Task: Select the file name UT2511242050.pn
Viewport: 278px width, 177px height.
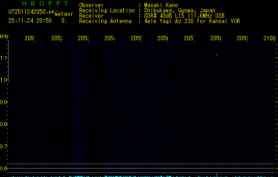Action: click(31, 12)
